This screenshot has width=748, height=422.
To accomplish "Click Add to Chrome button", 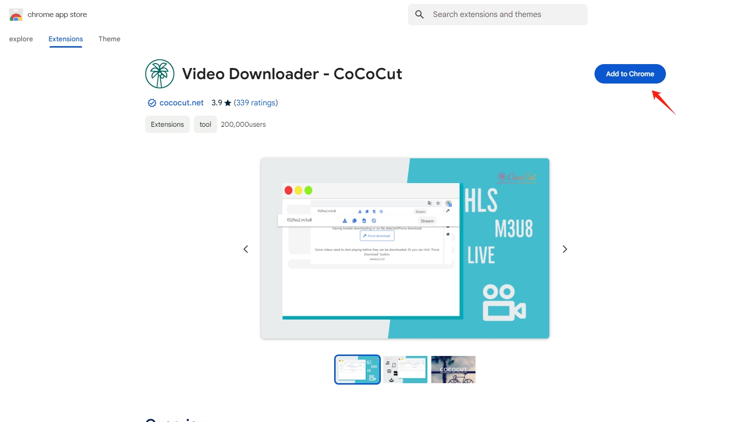I will click(x=630, y=74).
